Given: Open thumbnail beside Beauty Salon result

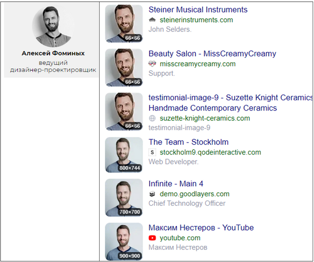Looking at the screenshot, I should pyautogui.click(x=124, y=67).
